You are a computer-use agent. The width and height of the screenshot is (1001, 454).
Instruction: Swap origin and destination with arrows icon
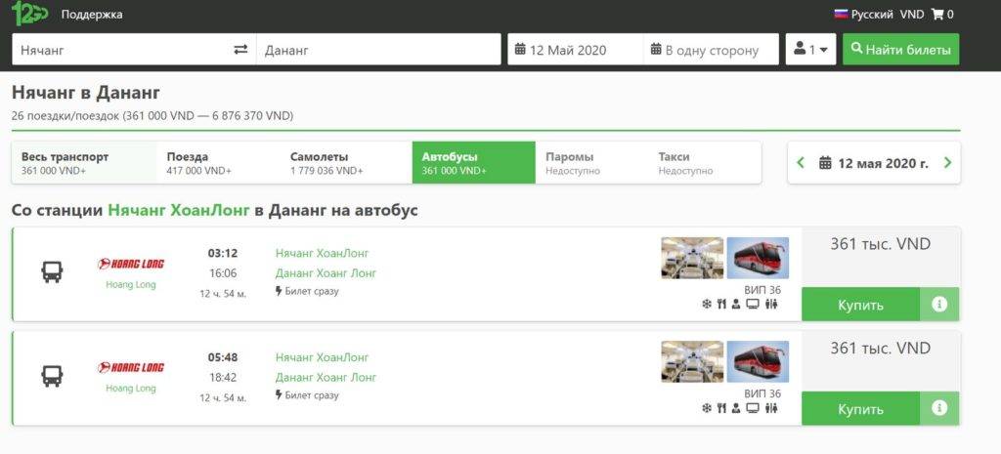pos(240,50)
